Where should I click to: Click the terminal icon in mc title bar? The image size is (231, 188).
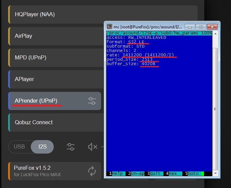click(x=110, y=27)
